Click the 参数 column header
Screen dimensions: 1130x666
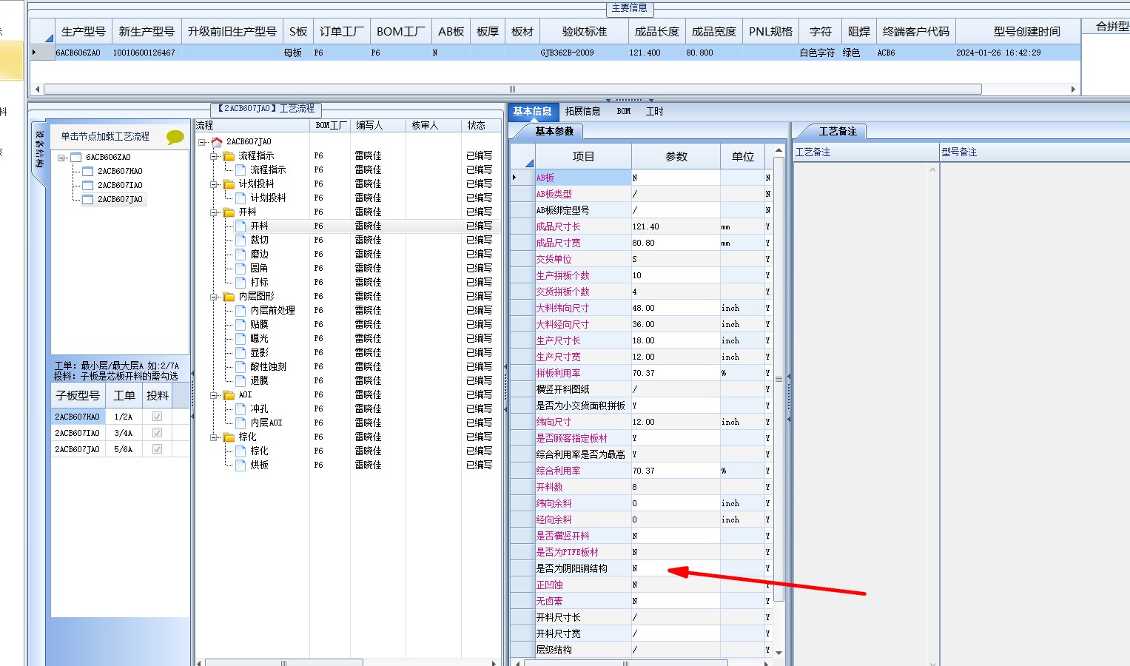click(676, 156)
